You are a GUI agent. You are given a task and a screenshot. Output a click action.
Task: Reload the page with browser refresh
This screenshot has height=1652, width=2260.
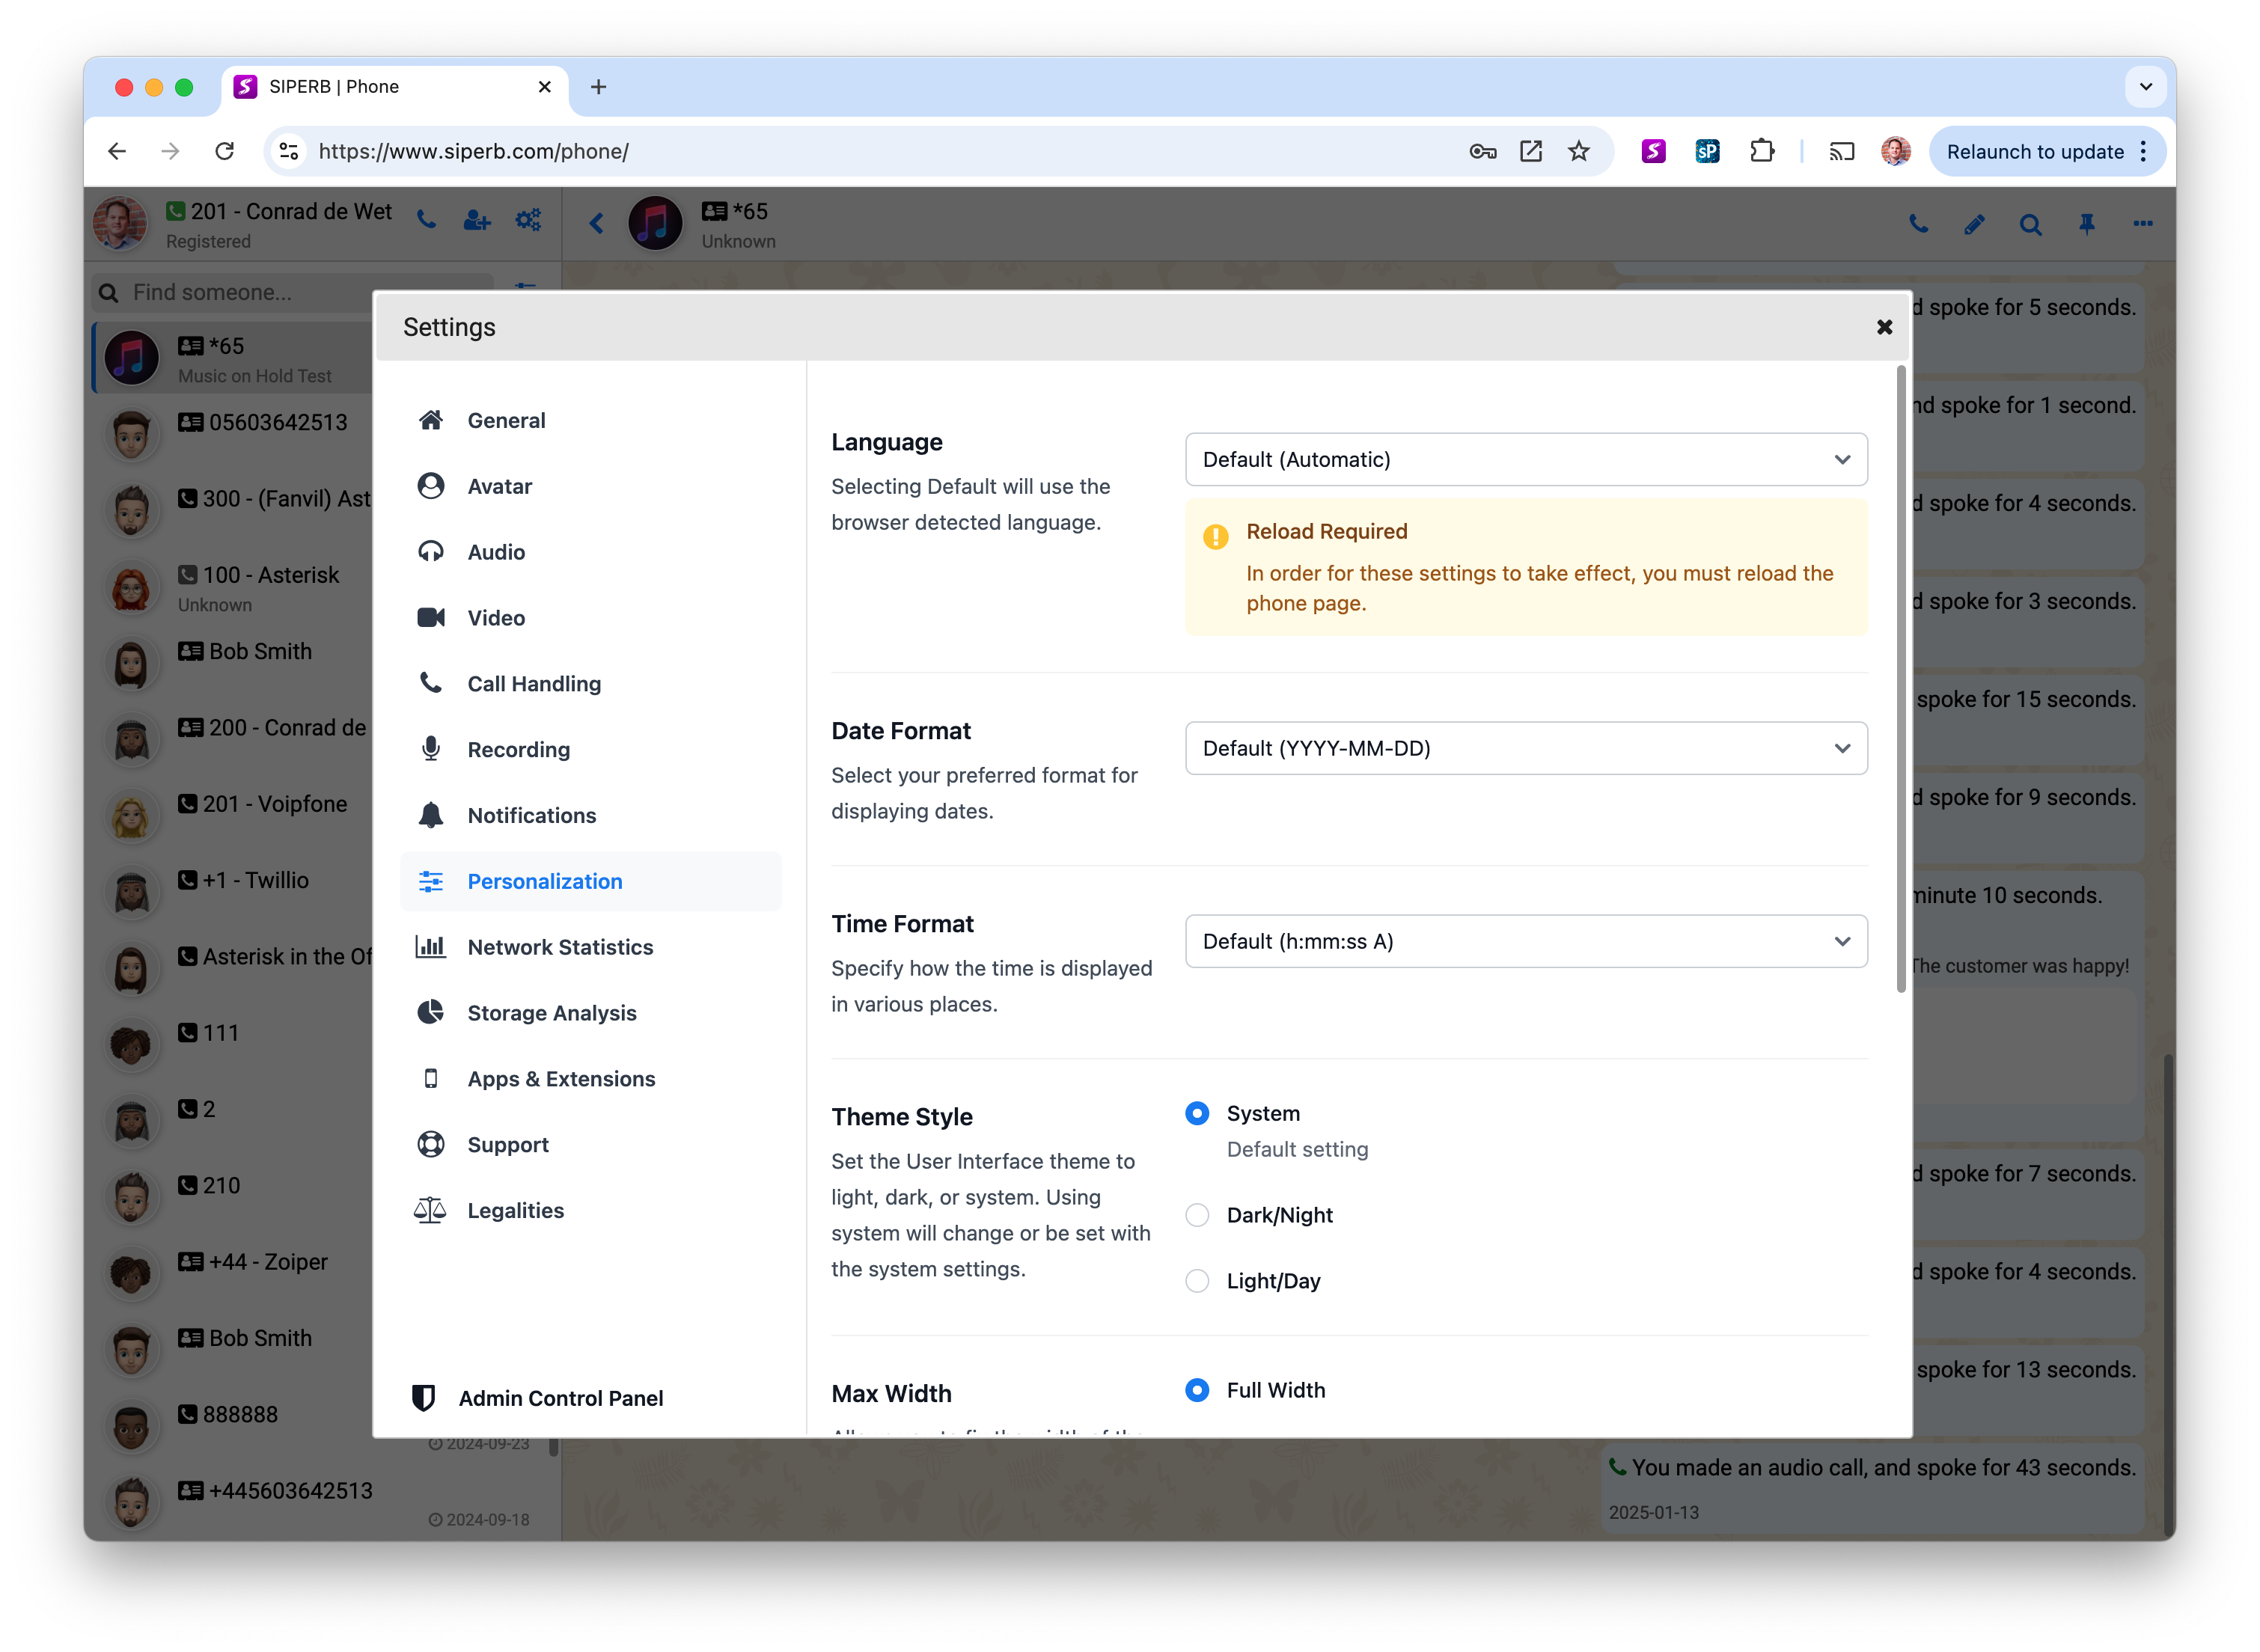click(225, 151)
